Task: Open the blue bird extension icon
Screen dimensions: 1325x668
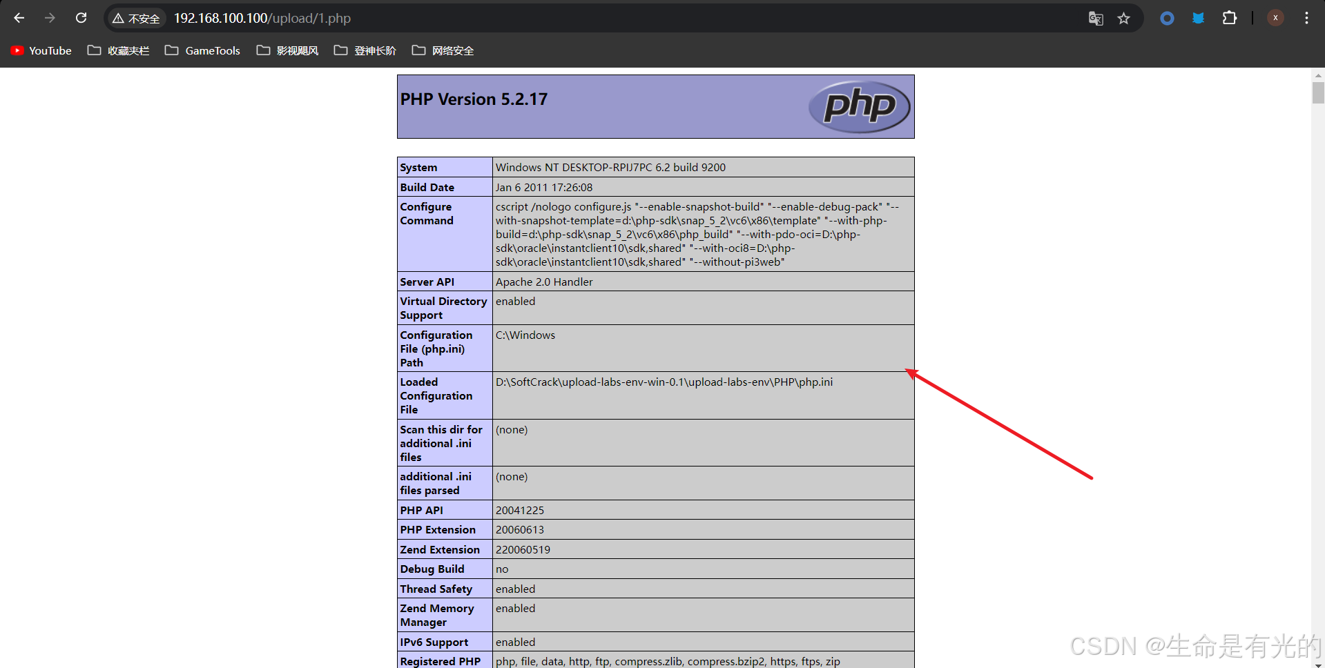Action: click(1198, 19)
